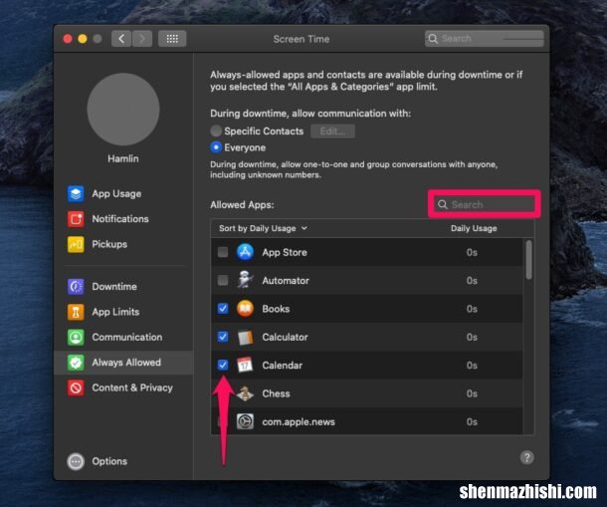Open Options label at sidebar bottom
The width and height of the screenshot is (607, 507).
[x=109, y=461]
